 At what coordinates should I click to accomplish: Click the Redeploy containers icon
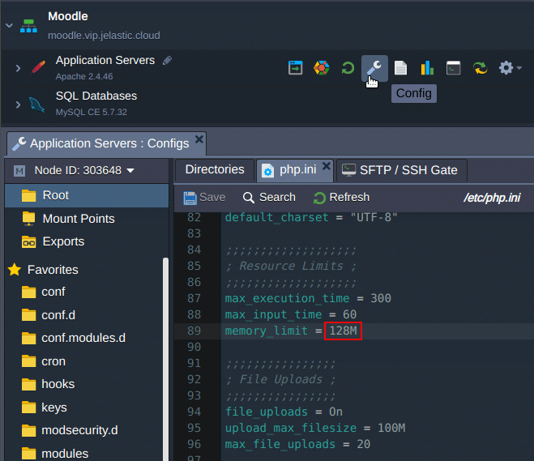(480, 68)
